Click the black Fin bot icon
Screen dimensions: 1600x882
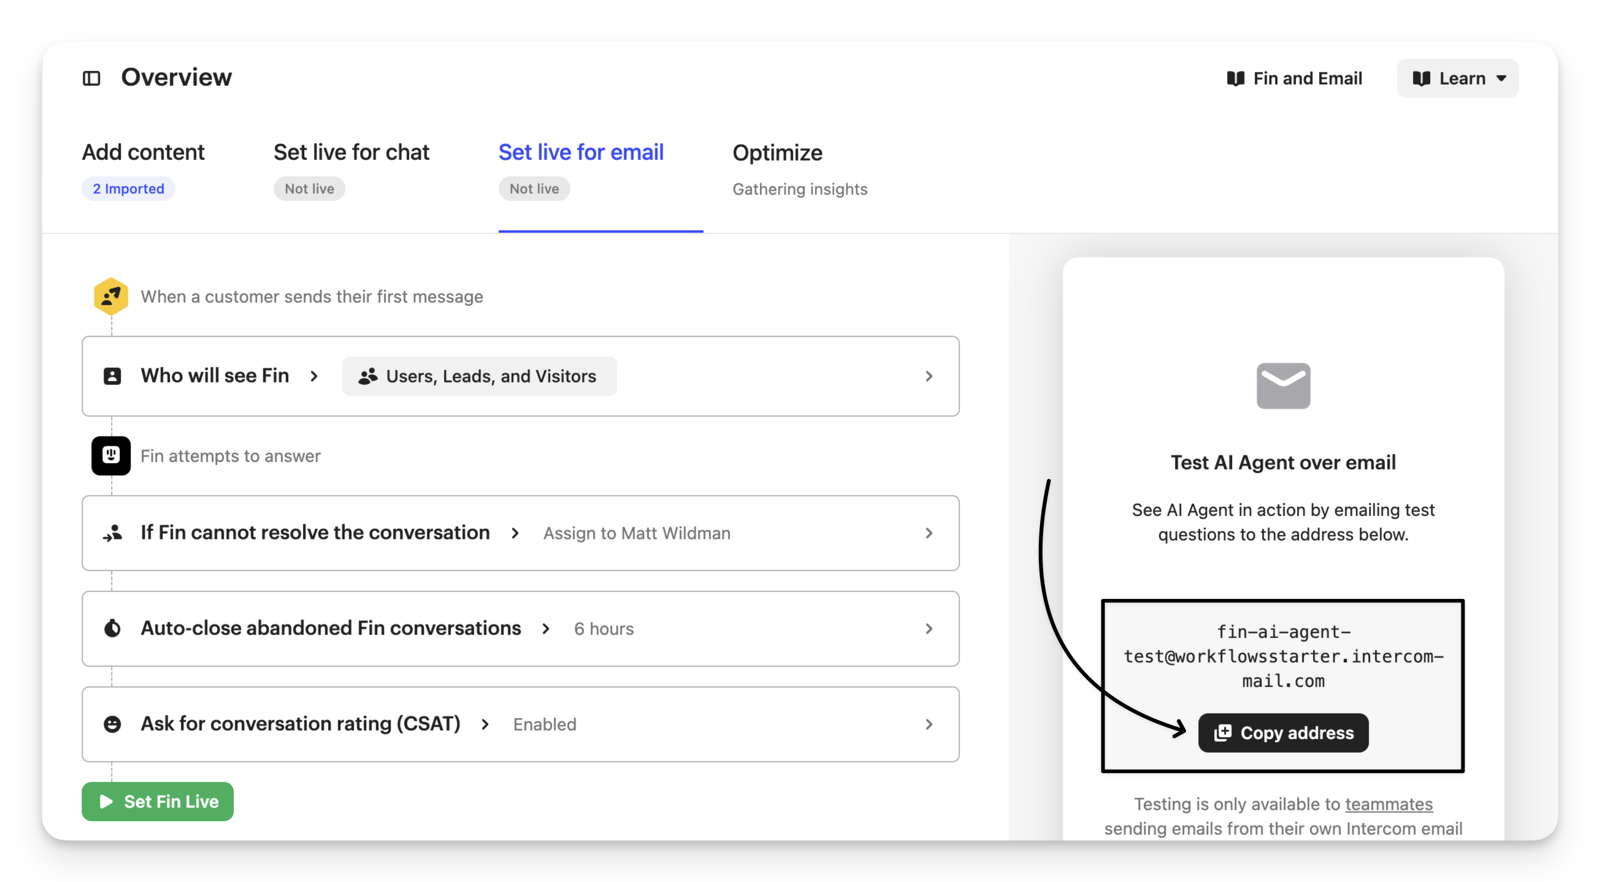[111, 455]
